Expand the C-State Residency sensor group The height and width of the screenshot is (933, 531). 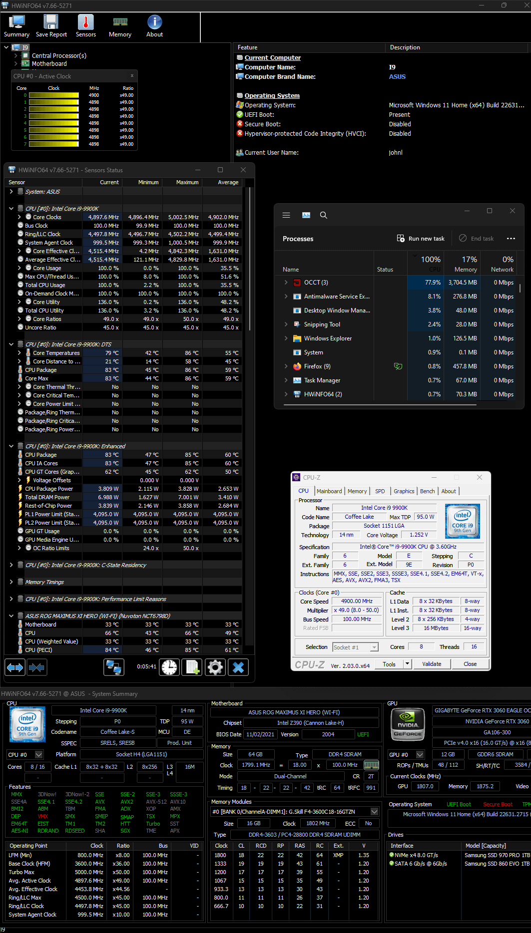tap(11, 565)
